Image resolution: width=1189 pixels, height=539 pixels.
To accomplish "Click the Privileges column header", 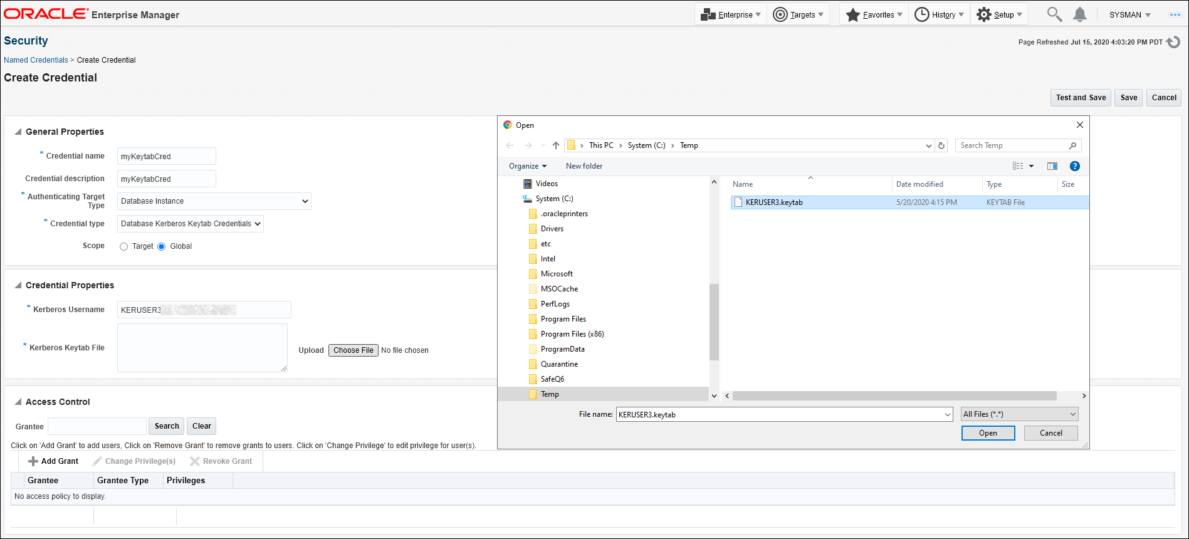I will point(197,481).
